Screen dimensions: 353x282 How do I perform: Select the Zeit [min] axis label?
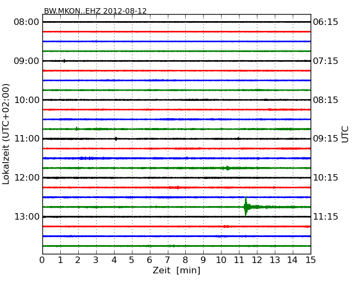point(177,270)
